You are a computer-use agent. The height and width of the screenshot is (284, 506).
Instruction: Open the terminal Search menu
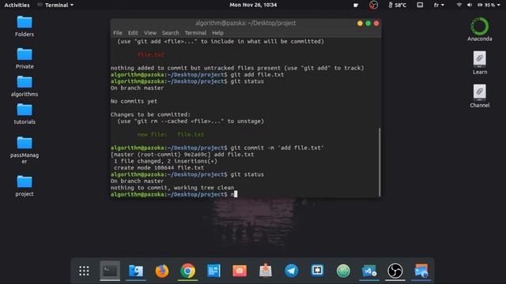[x=171, y=33]
